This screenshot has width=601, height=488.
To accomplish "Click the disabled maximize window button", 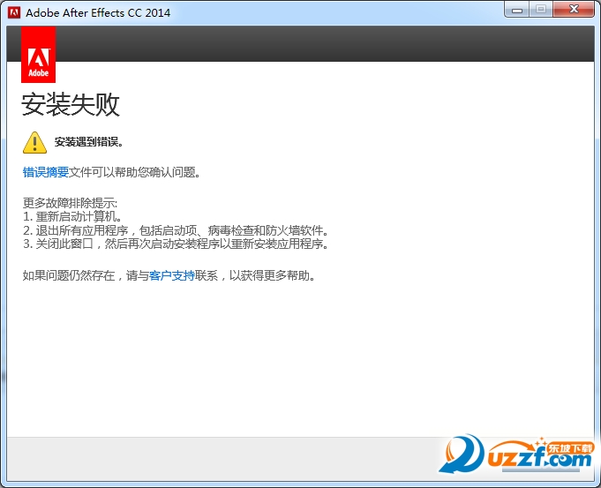I will (541, 10).
